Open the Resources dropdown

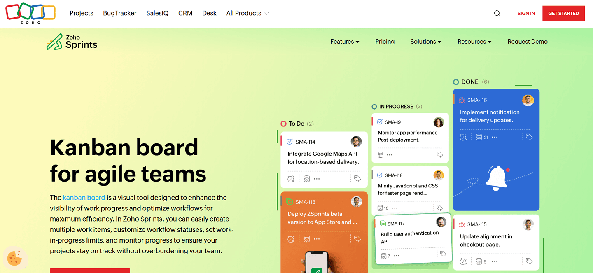(x=474, y=41)
